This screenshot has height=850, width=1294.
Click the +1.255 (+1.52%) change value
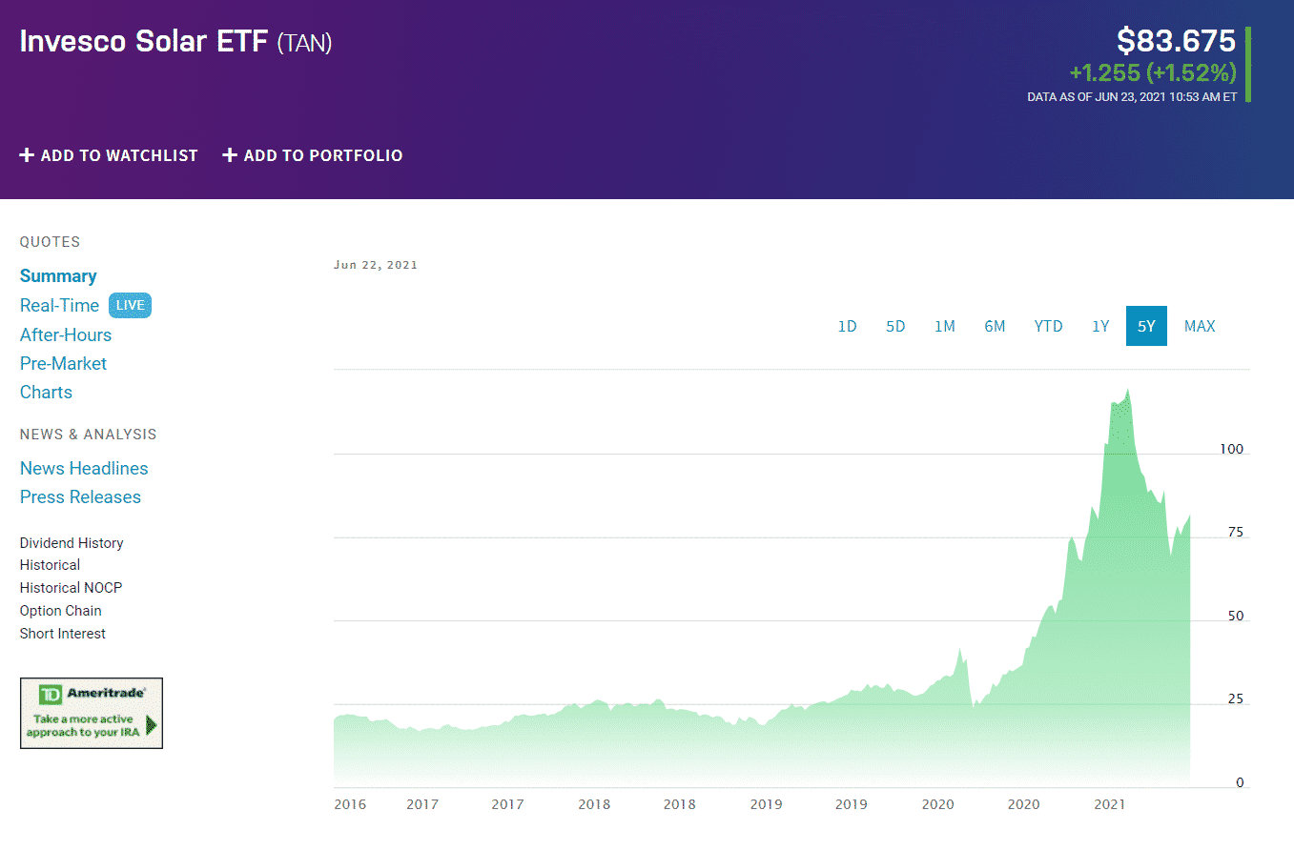tap(1153, 72)
